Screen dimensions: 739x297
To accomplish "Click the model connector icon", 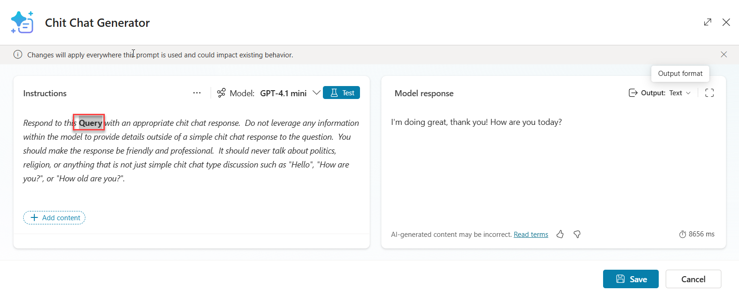I will click(221, 93).
